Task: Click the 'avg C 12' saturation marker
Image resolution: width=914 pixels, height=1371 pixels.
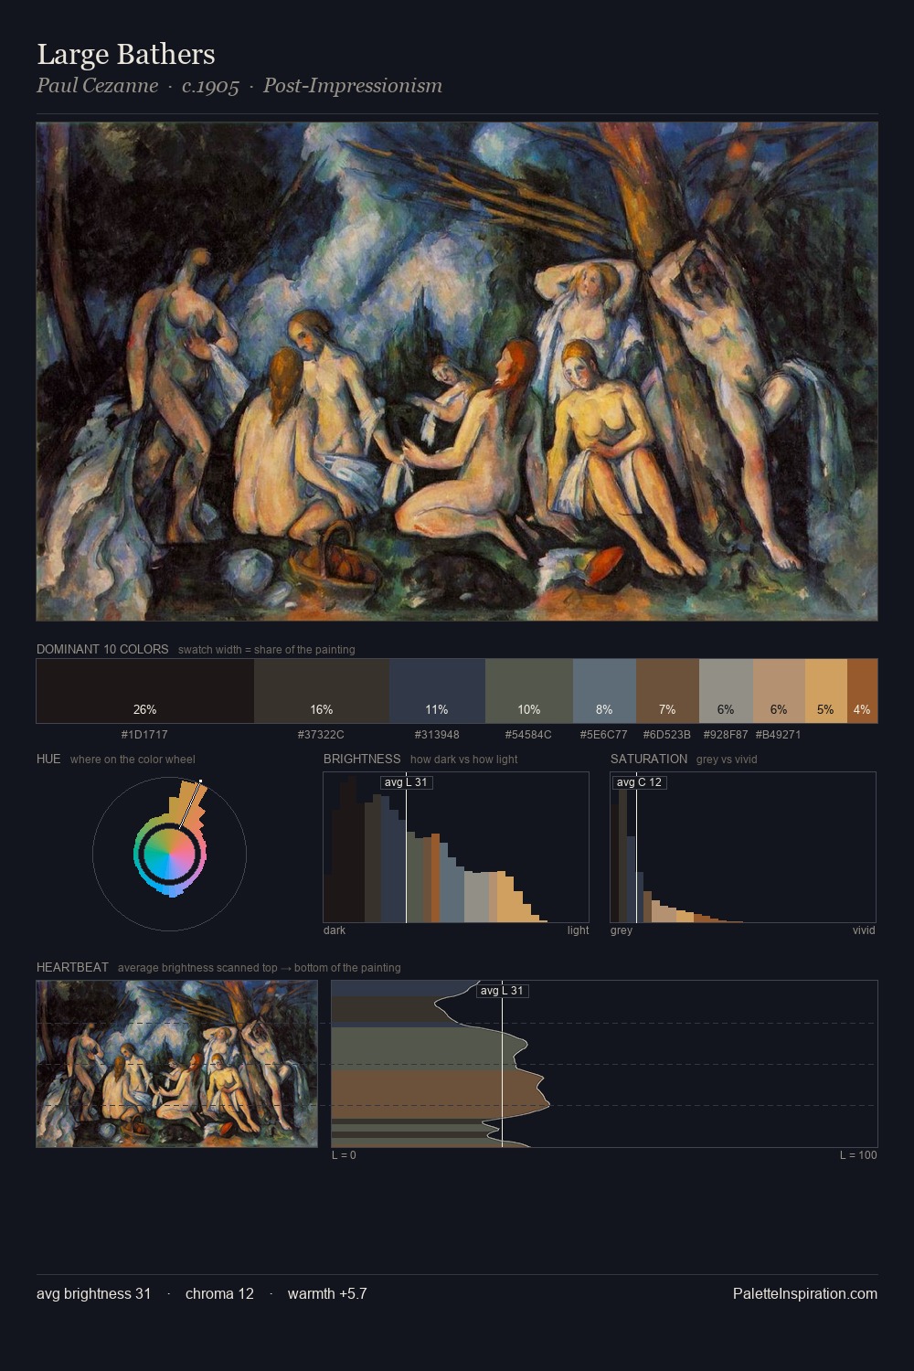Action: point(639,782)
